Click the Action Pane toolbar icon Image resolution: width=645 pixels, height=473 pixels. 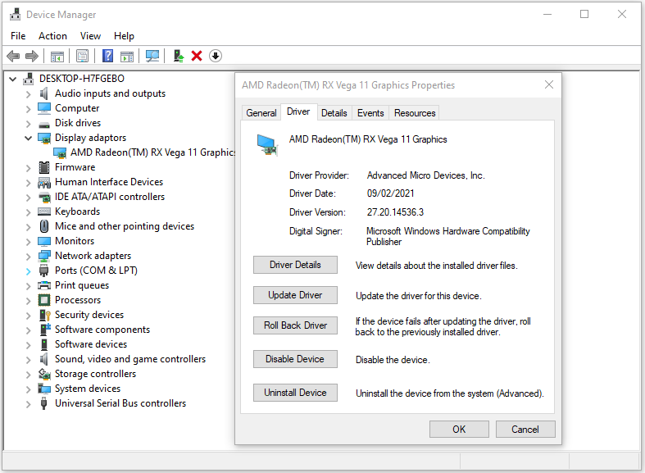click(127, 56)
